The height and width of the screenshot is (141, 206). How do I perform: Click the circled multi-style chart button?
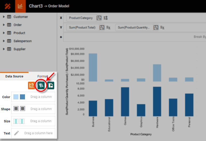pyautogui.click(x=41, y=85)
